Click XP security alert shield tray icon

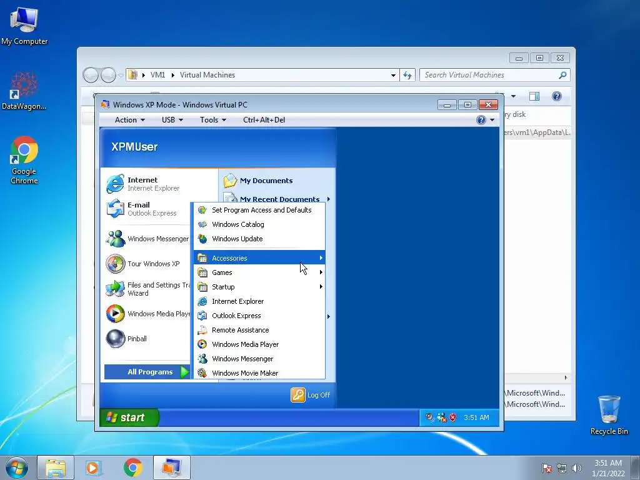tap(453, 417)
